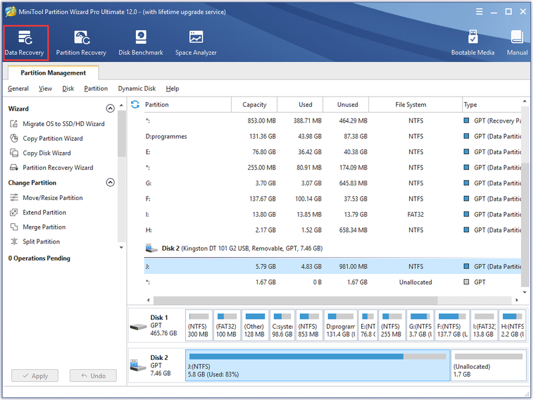The height and width of the screenshot is (400, 533).
Task: Select the (NTFS) 300 MB block in Disk 1 map
Action: tap(199, 325)
